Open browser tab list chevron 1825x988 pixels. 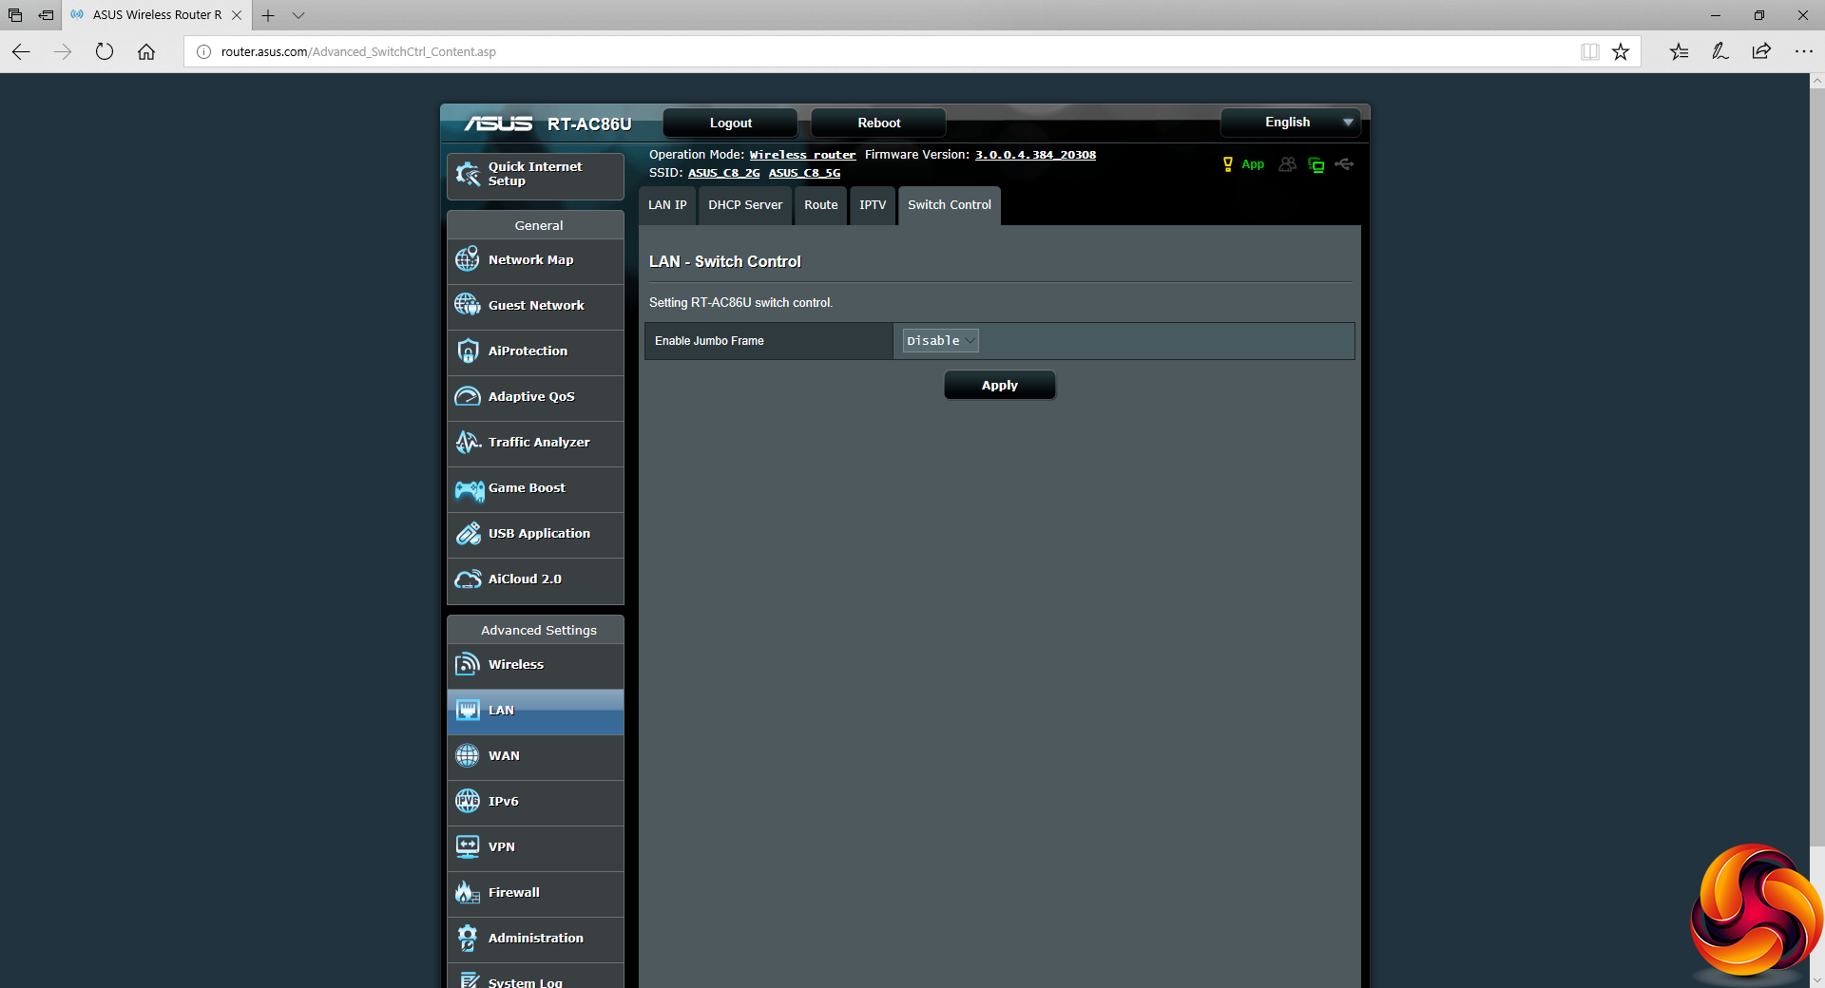tap(298, 15)
